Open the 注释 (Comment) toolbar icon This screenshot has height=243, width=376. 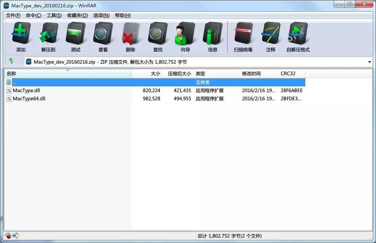pos(271,37)
